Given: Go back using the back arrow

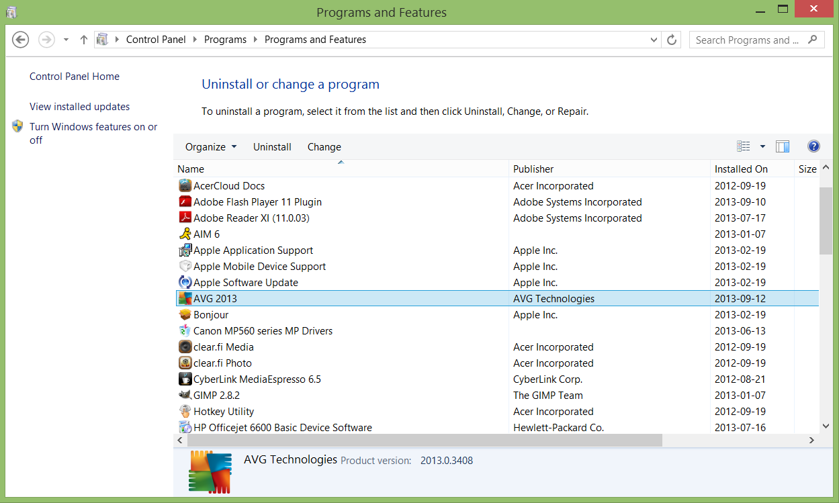Looking at the screenshot, I should [21, 40].
